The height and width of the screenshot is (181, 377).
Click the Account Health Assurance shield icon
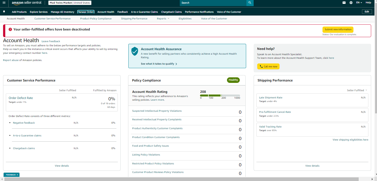tap(135, 51)
